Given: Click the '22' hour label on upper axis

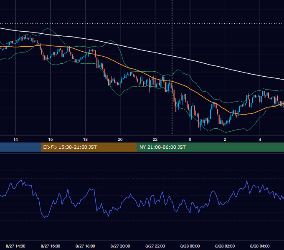Looking at the screenshot, I should coord(155,140).
